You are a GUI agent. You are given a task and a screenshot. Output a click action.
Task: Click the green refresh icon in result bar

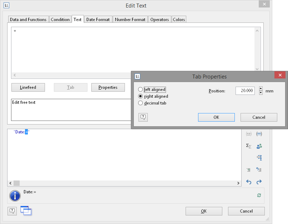point(259,195)
